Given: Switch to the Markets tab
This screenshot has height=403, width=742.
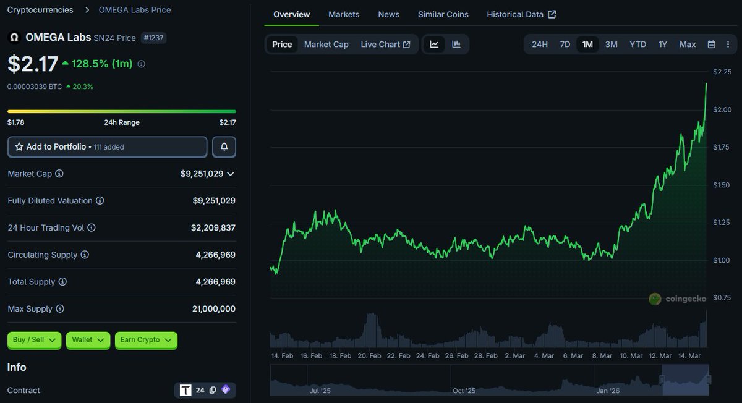Looking at the screenshot, I should click(344, 14).
